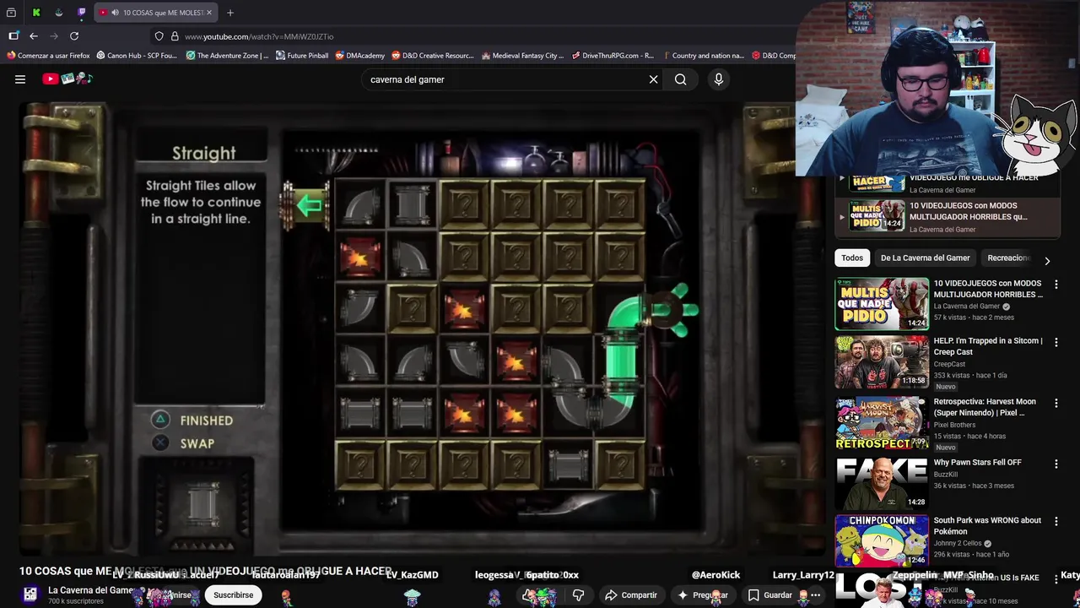Start voice search with the microphone
The width and height of the screenshot is (1080, 608).
[x=719, y=79]
